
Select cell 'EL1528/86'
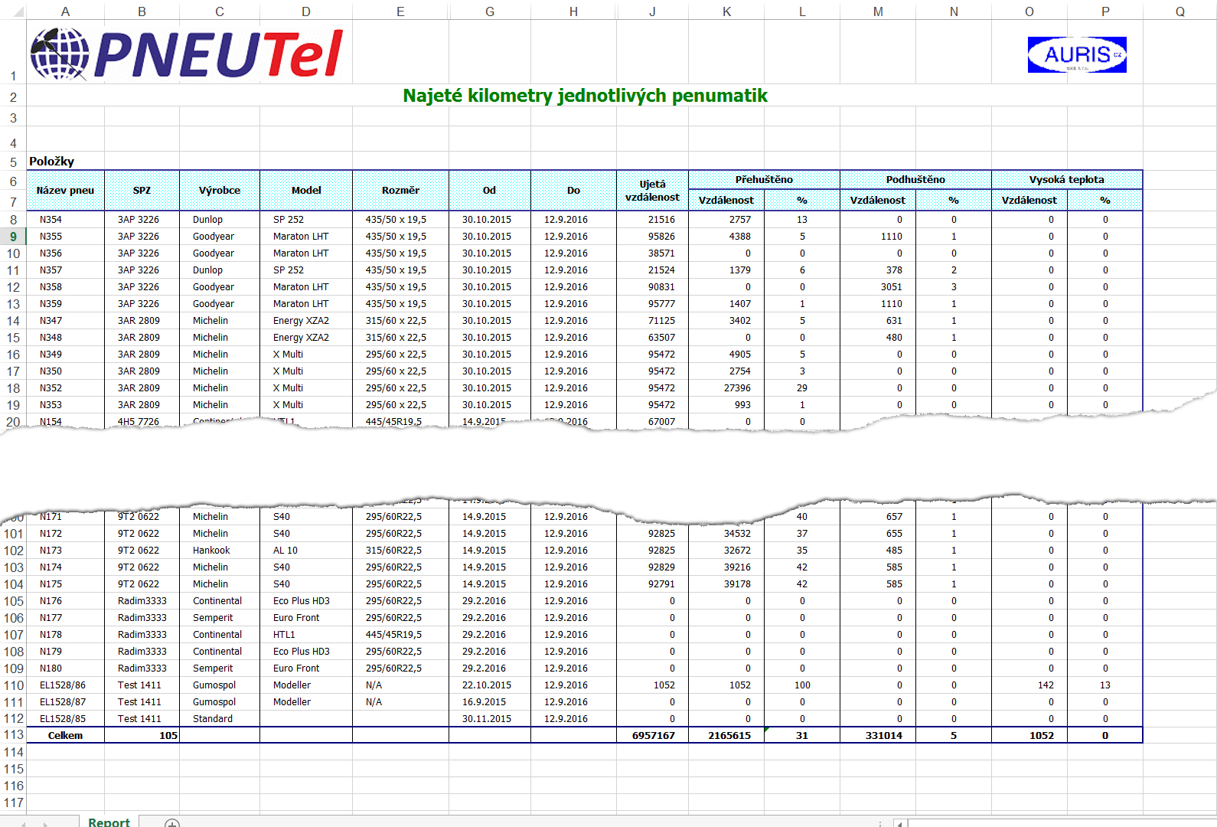pos(65,685)
